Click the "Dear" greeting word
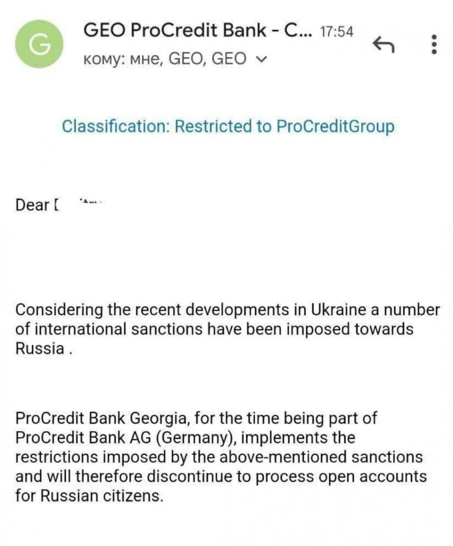The image size is (453, 546). click(32, 205)
